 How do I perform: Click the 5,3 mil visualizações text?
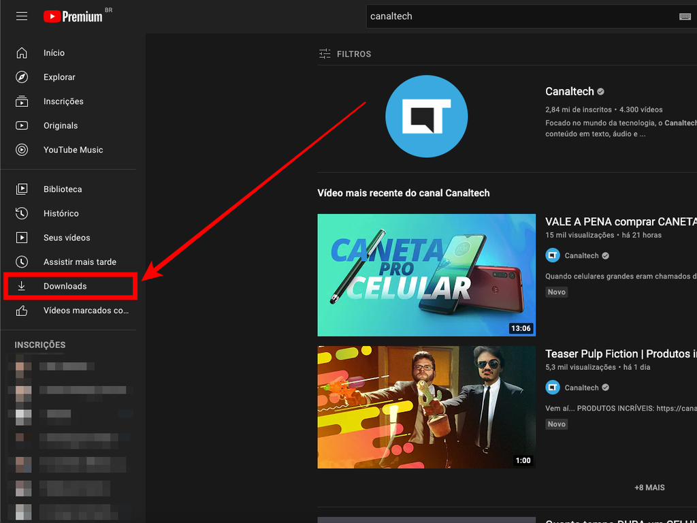(x=581, y=367)
